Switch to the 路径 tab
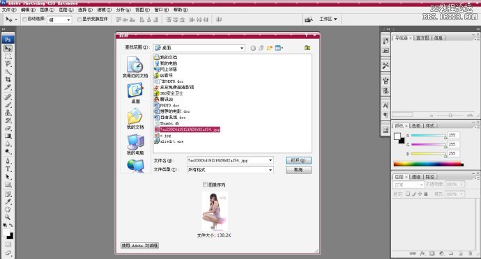This screenshot has width=481, height=259. coord(430,177)
